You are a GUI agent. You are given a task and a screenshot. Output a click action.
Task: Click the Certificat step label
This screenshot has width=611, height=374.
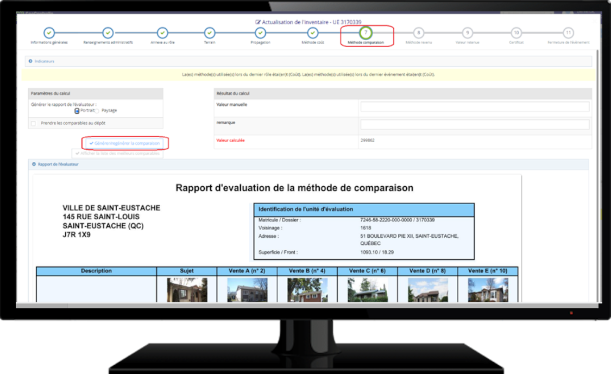click(x=516, y=42)
